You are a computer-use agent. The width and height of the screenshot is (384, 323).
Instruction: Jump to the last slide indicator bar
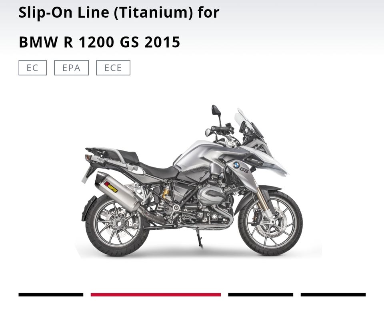pos(333,295)
